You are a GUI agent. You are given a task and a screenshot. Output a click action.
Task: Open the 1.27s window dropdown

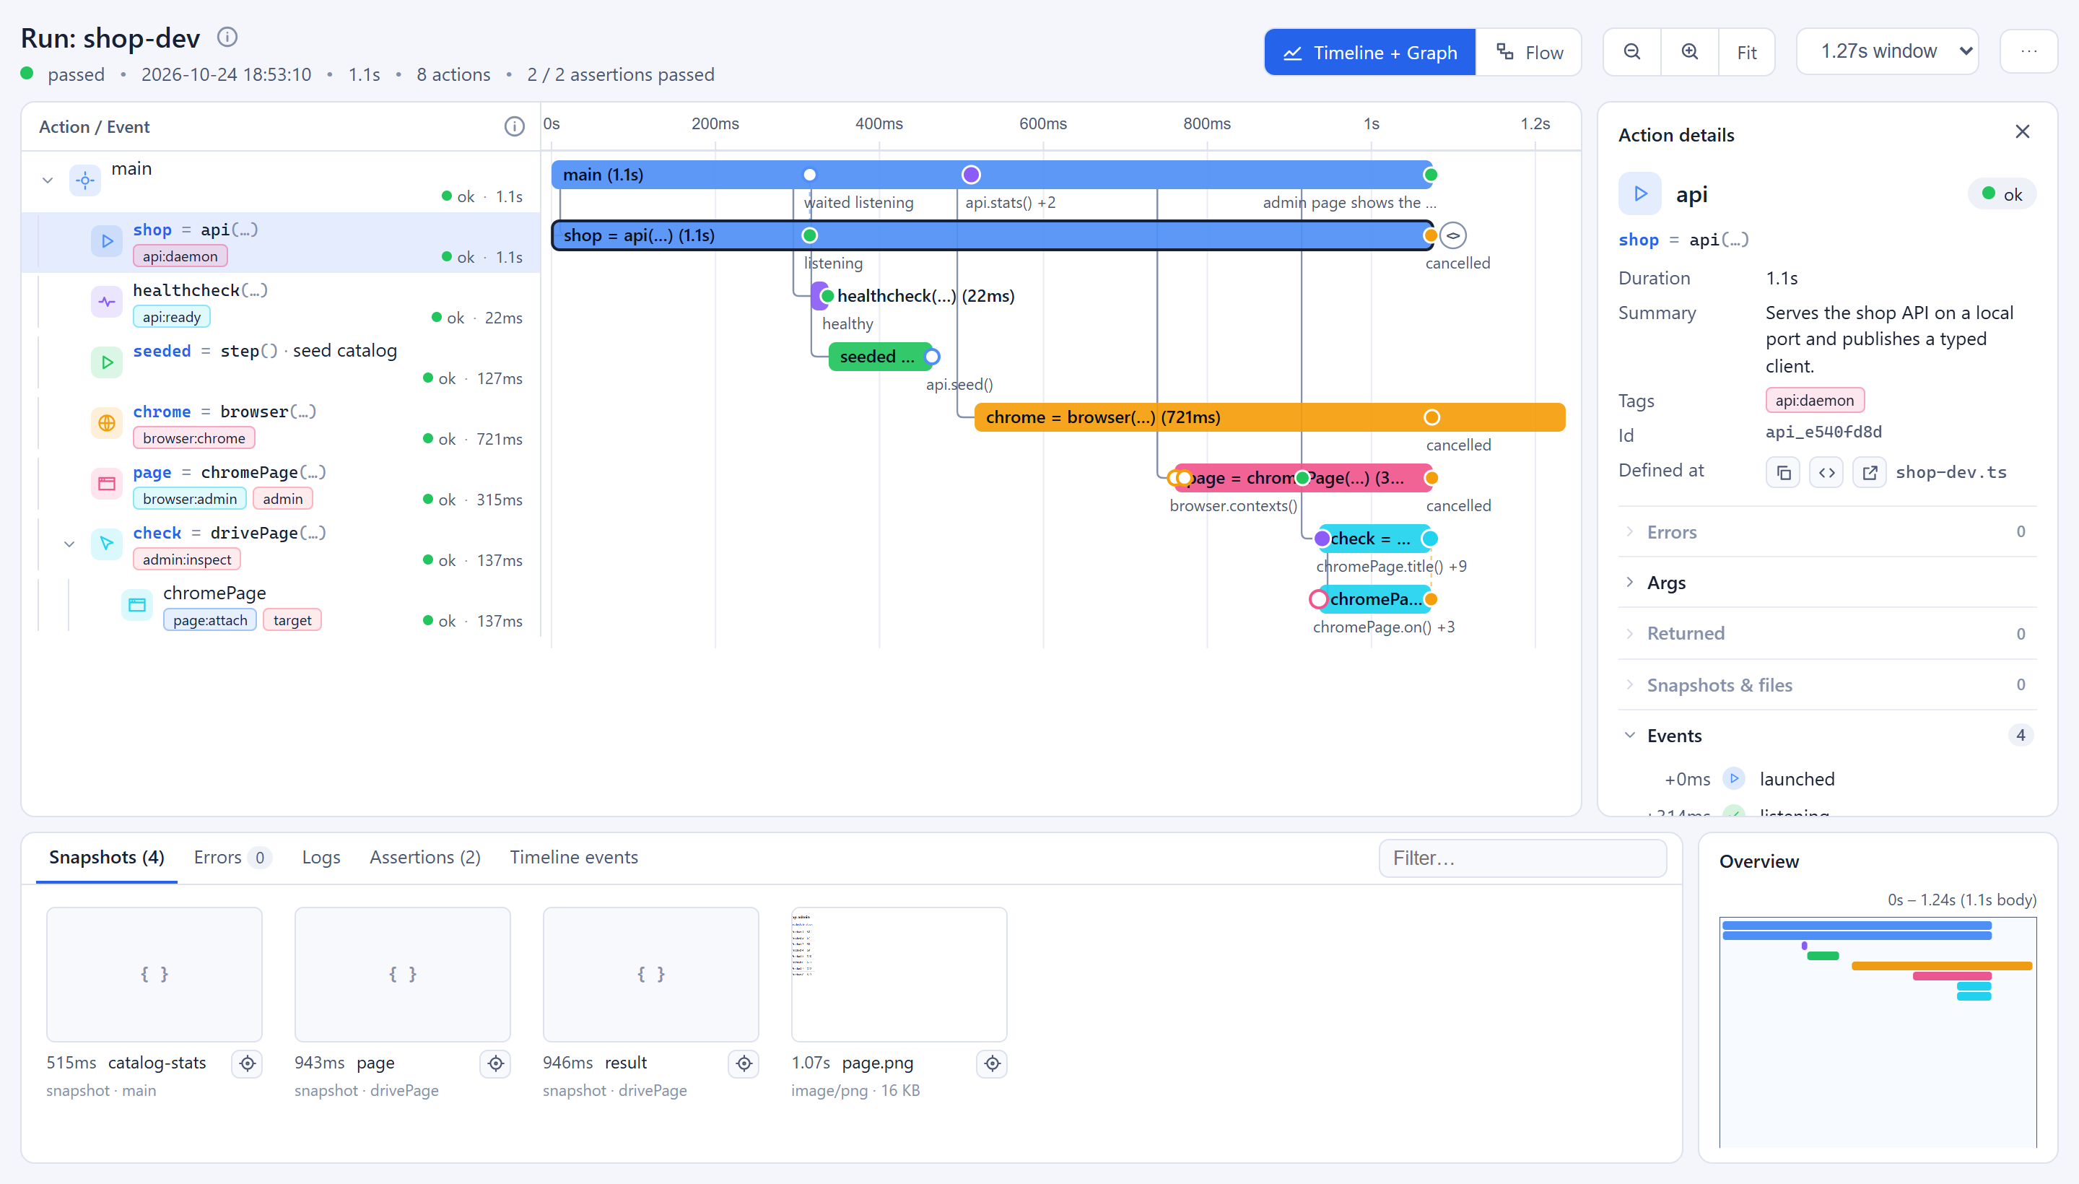click(x=1887, y=51)
